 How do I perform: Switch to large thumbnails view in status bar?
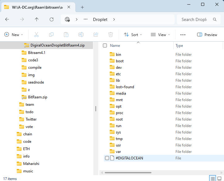click(x=219, y=178)
